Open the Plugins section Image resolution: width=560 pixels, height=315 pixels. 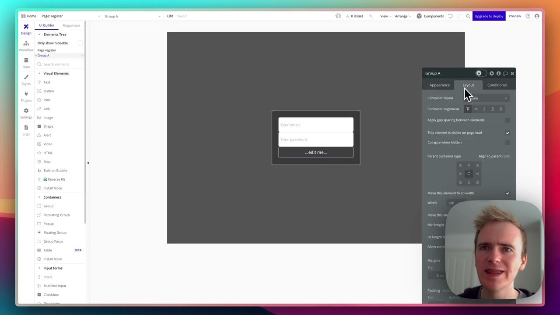click(26, 97)
